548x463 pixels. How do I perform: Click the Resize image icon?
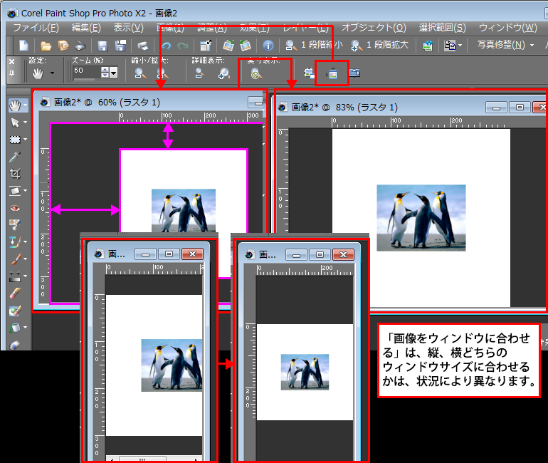point(206,46)
